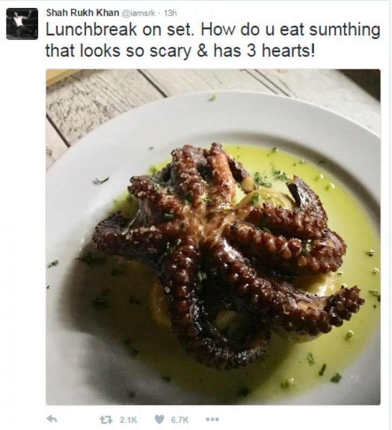
Task: Open the three-dot more options menu
Action: pyautogui.click(x=212, y=419)
